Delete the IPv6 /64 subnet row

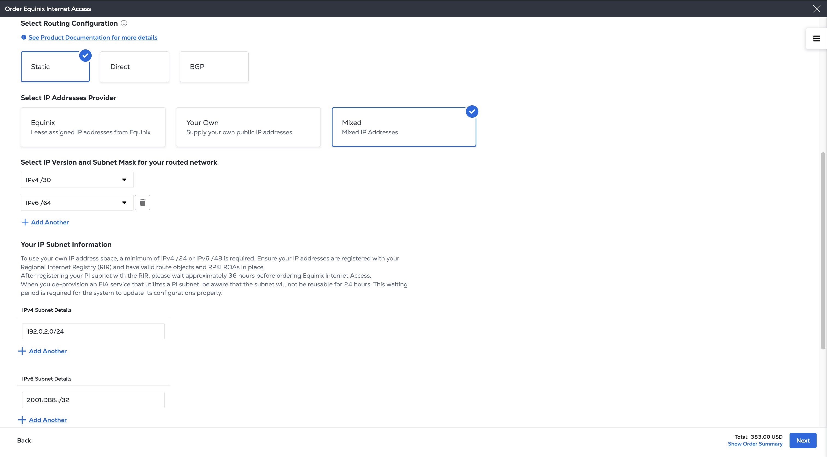tap(142, 203)
